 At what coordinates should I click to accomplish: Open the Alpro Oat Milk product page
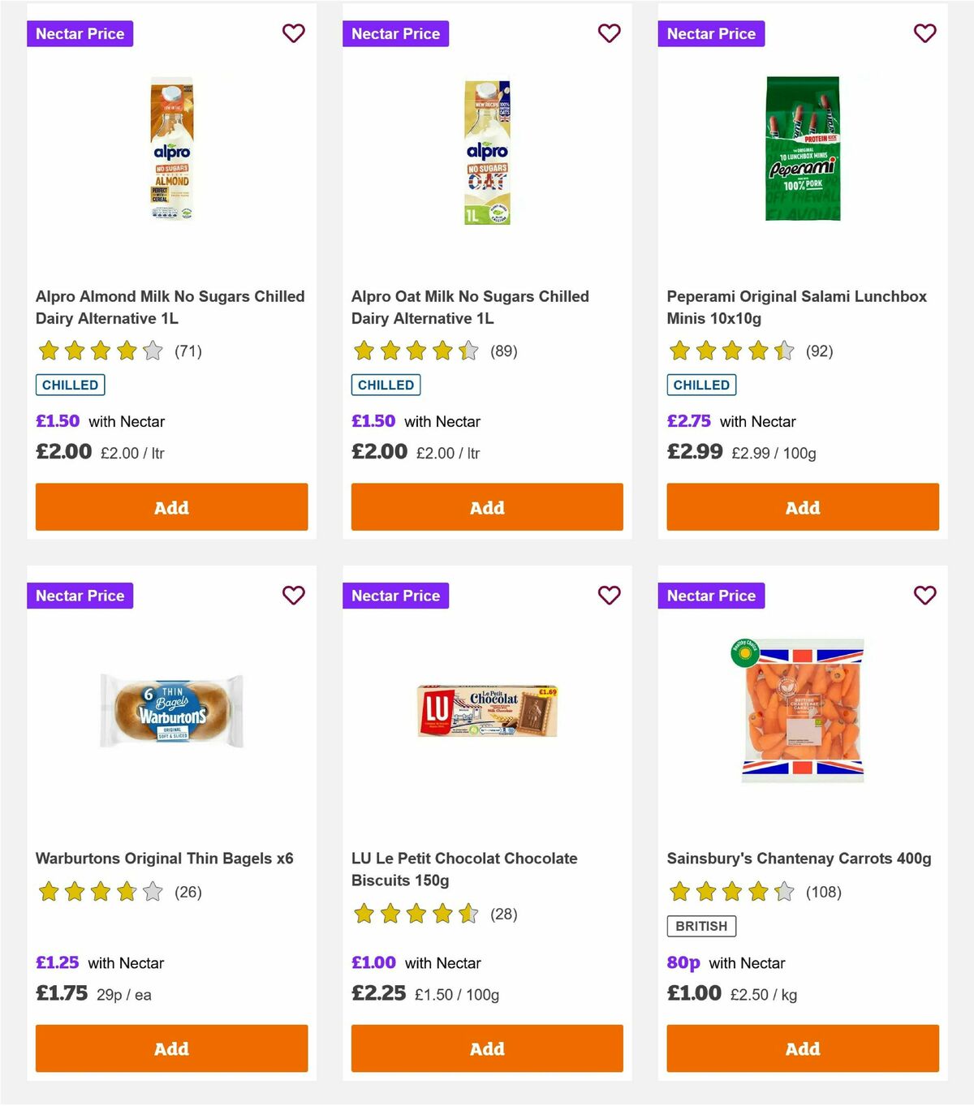[469, 308]
